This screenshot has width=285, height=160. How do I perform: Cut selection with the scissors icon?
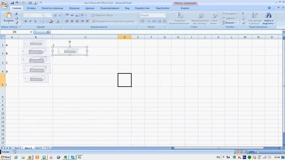click(16, 14)
